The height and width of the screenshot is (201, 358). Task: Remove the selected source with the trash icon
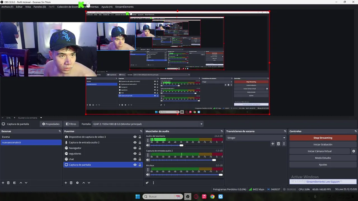pos(71,183)
